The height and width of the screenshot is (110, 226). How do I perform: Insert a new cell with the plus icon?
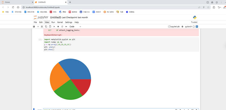[x=38, y=27]
